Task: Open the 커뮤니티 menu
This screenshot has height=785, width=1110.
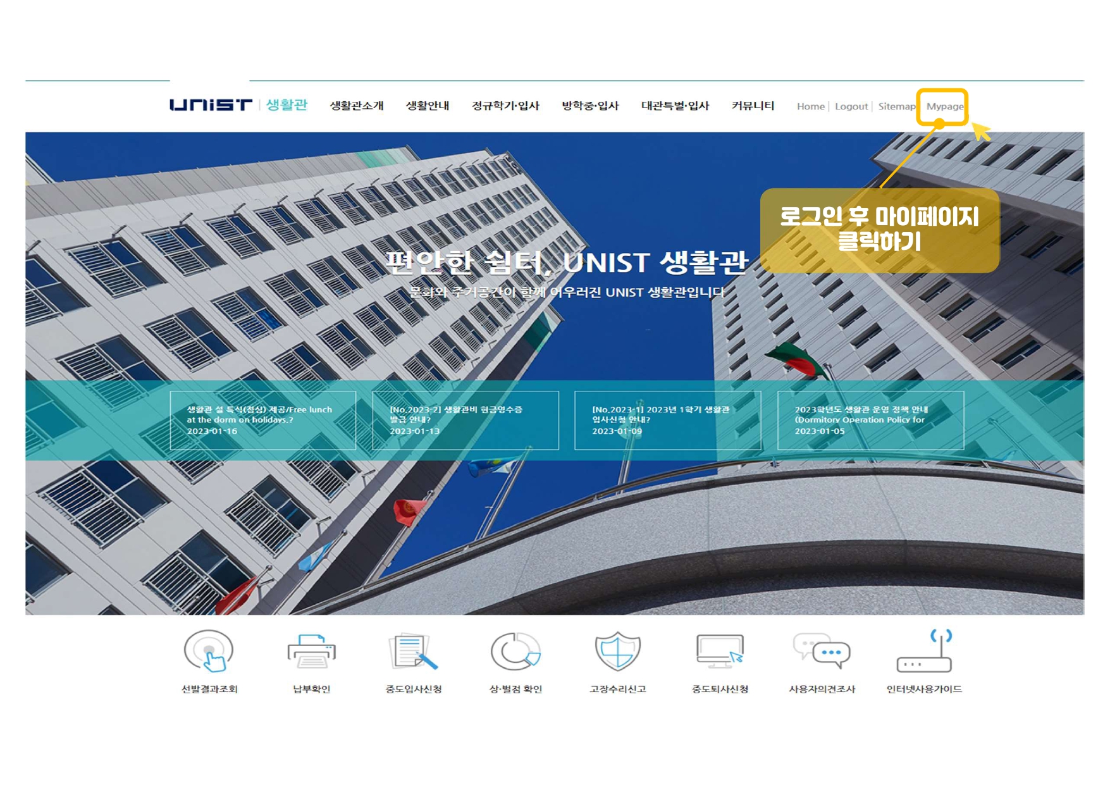Action: (753, 106)
